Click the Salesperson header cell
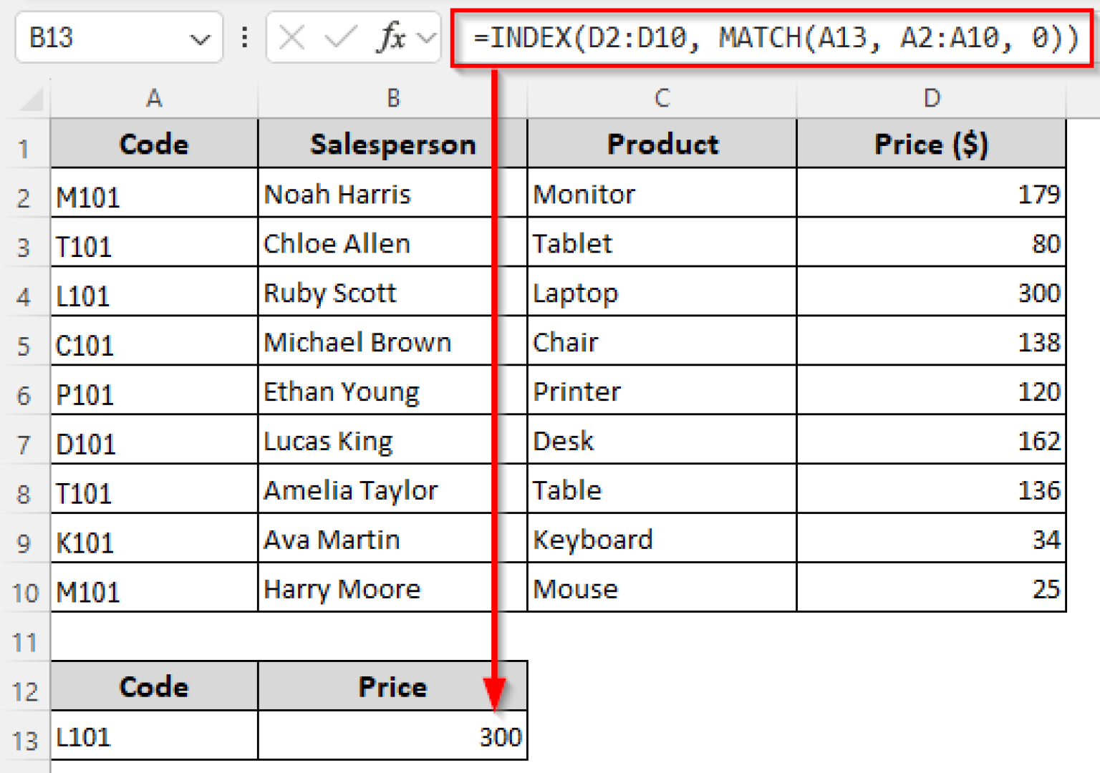 click(392, 144)
